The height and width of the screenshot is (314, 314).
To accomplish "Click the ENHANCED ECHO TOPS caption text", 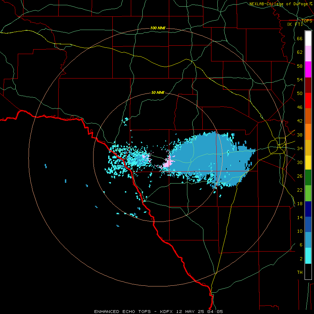I will point(122,312).
